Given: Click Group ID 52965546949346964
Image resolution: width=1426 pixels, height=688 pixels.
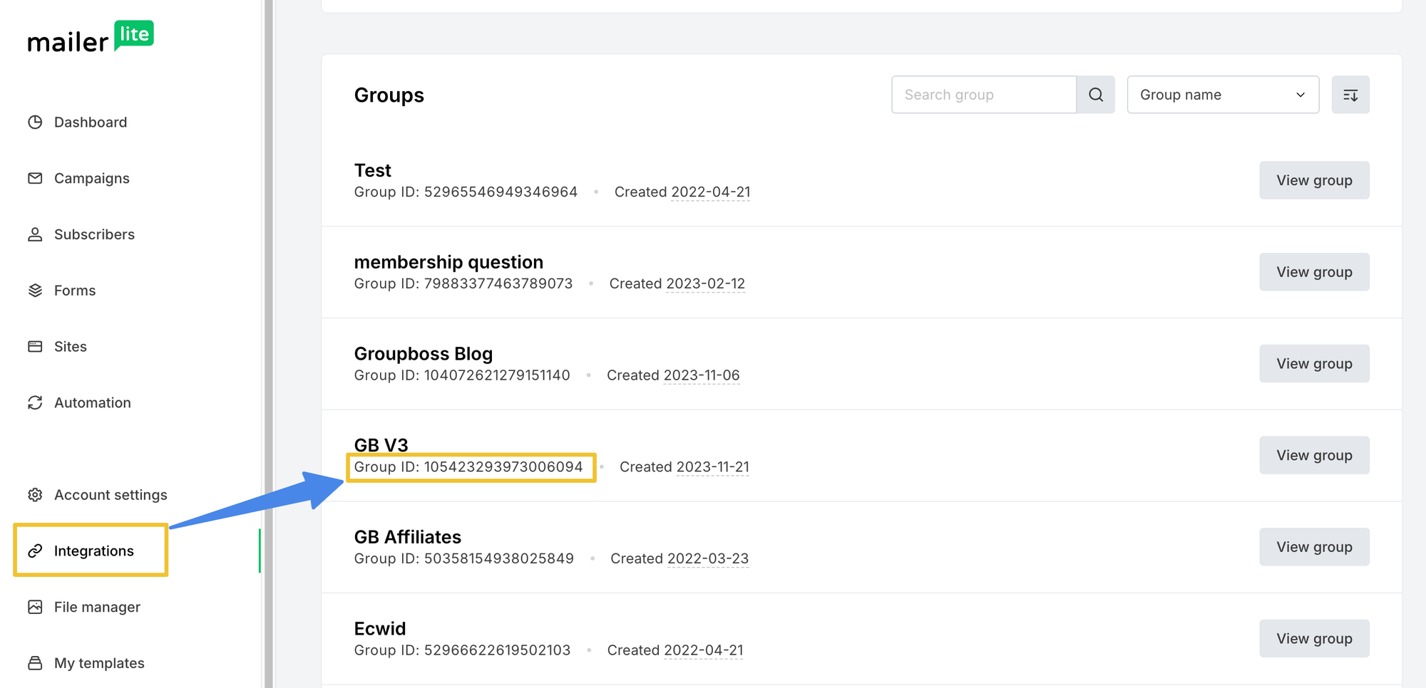Looking at the screenshot, I should pyautogui.click(x=466, y=192).
